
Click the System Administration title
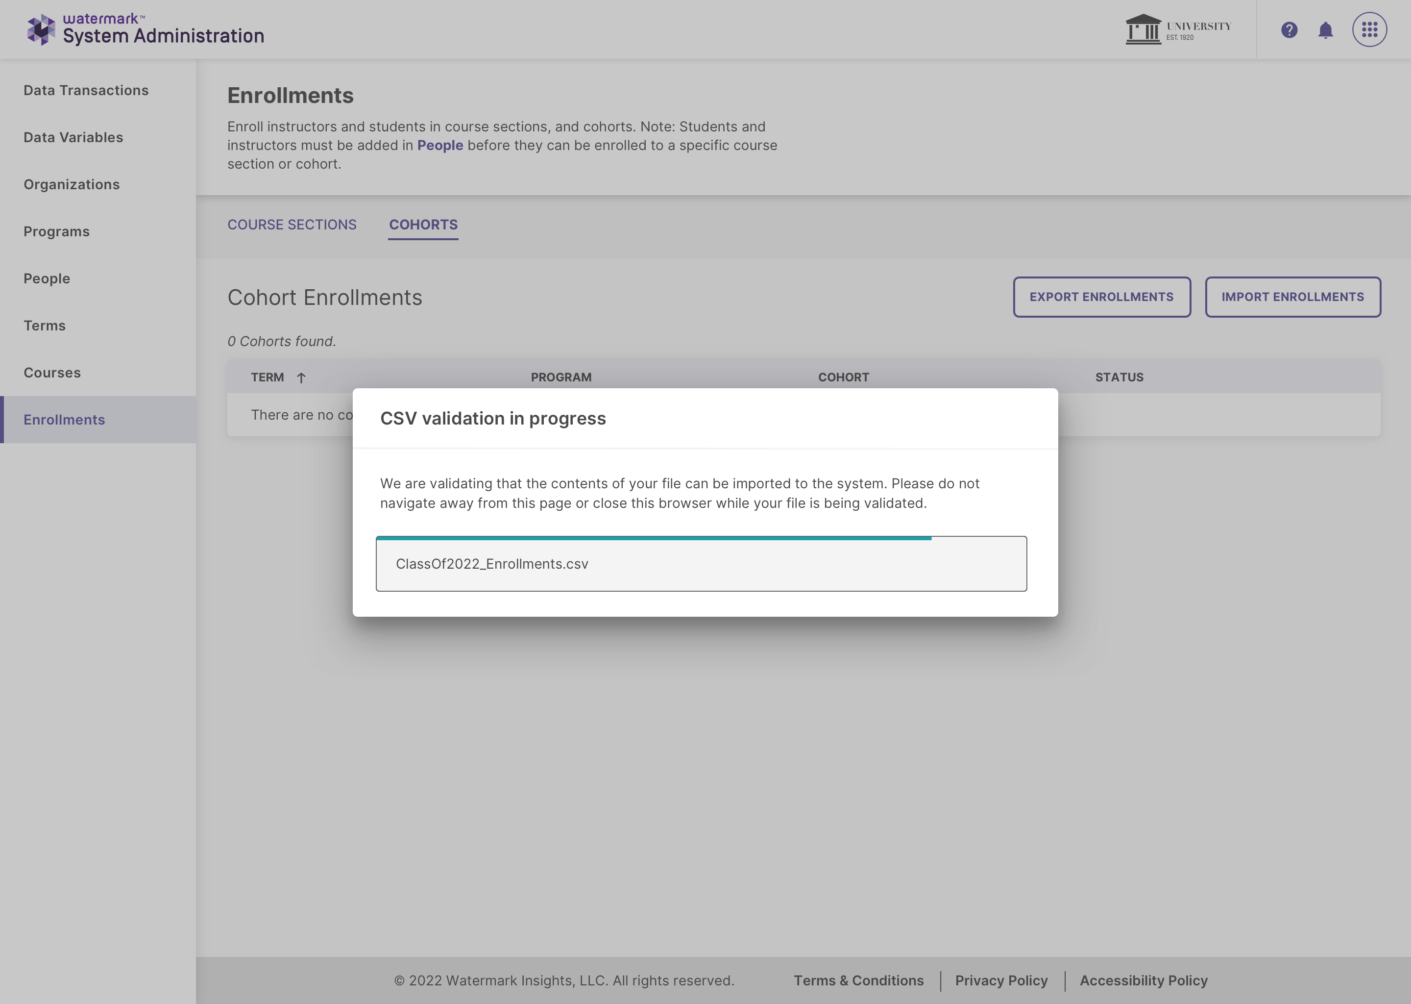pos(164,36)
